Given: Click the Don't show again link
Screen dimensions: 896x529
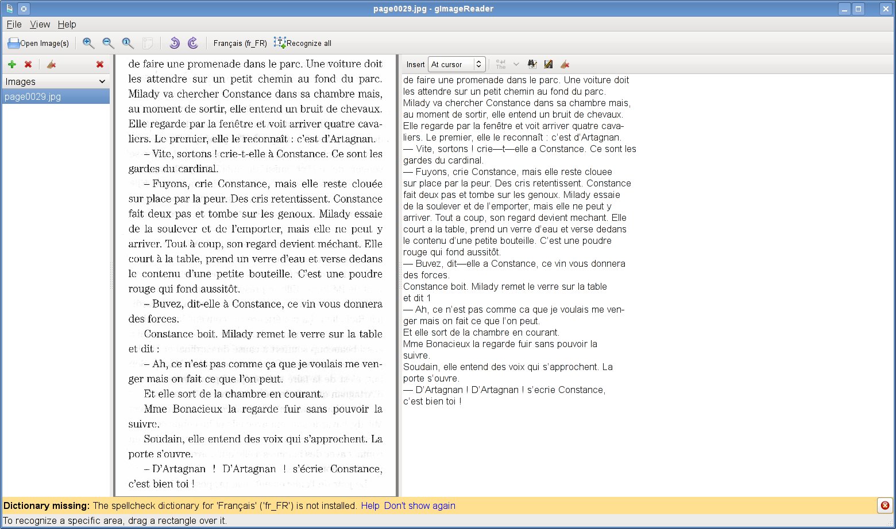Looking at the screenshot, I should click(419, 505).
